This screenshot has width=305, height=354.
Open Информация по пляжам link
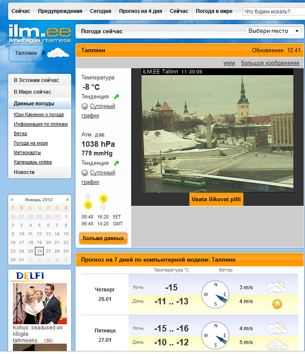coord(41,124)
